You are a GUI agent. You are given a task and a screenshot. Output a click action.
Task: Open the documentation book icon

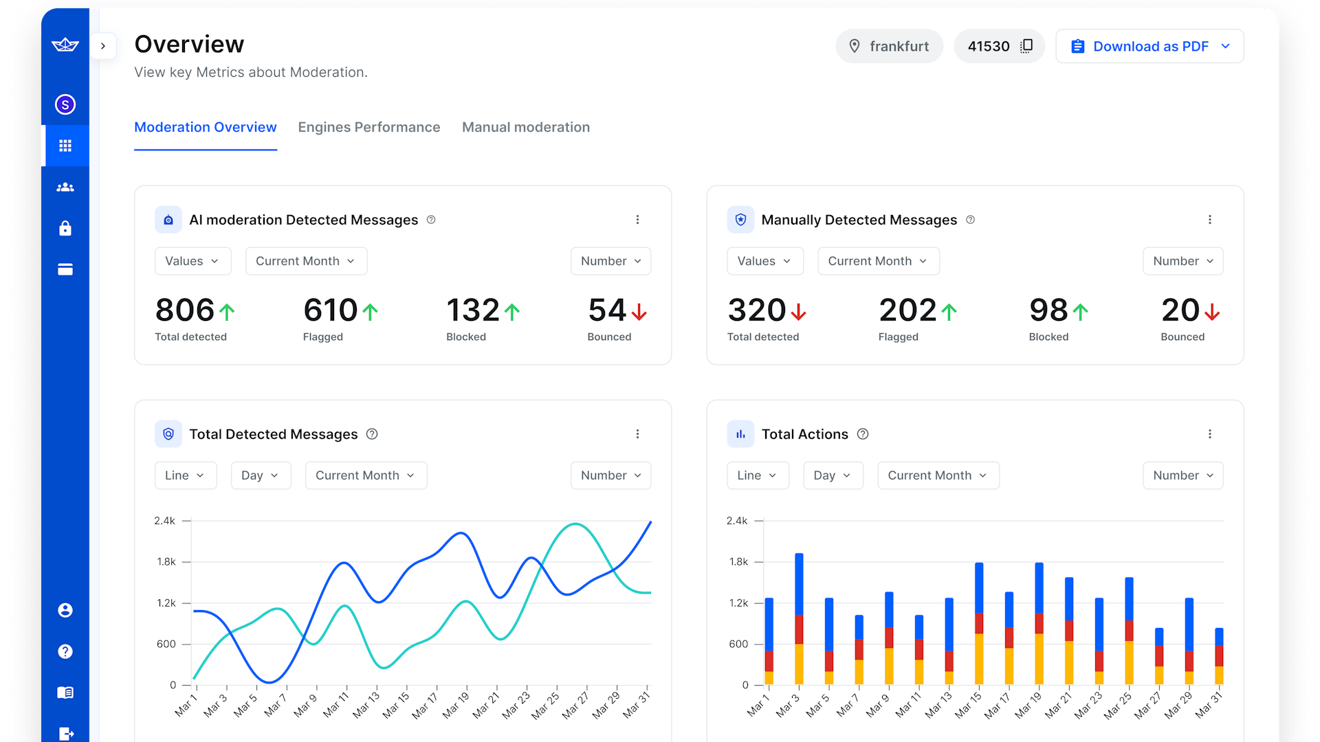[65, 693]
